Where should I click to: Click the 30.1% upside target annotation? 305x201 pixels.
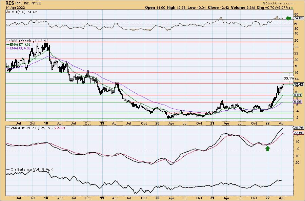click(289, 79)
